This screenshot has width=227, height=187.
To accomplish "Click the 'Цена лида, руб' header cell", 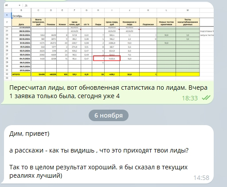I will click(112, 22).
